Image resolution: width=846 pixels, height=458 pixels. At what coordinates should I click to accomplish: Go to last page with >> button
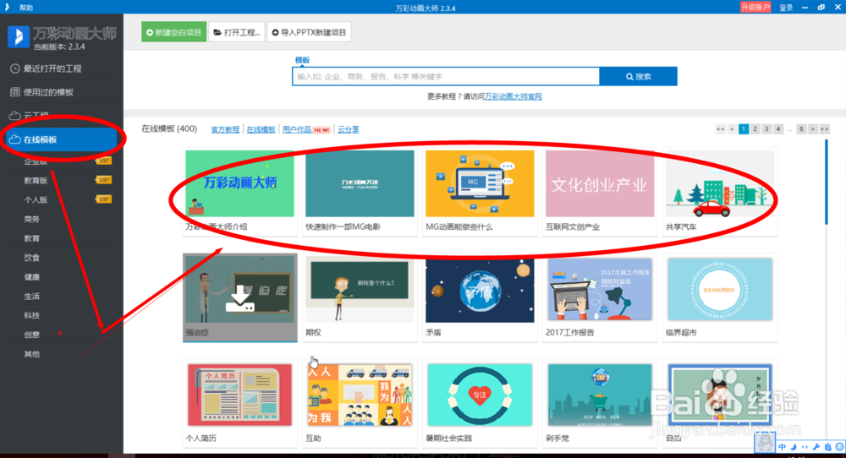pyautogui.click(x=824, y=128)
